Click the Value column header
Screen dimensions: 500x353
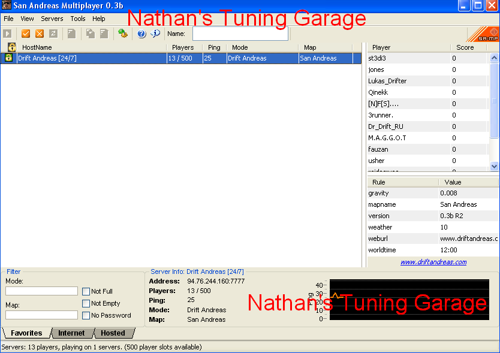click(468, 182)
